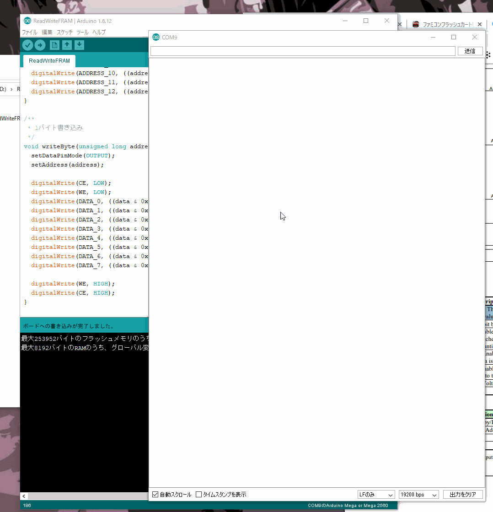Open the 編集 menu
Screen dimensions: 493x512
[x=47, y=32]
